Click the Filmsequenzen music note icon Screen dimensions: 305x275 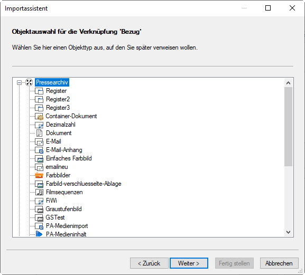(39, 192)
